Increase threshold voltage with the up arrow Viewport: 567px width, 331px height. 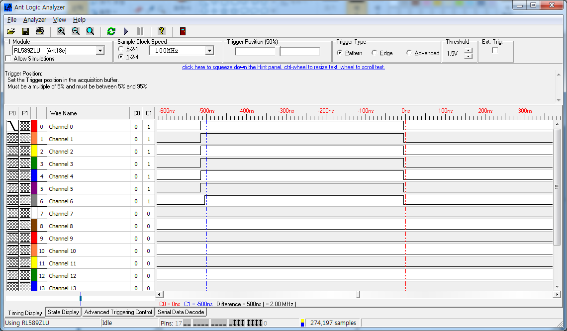point(468,51)
